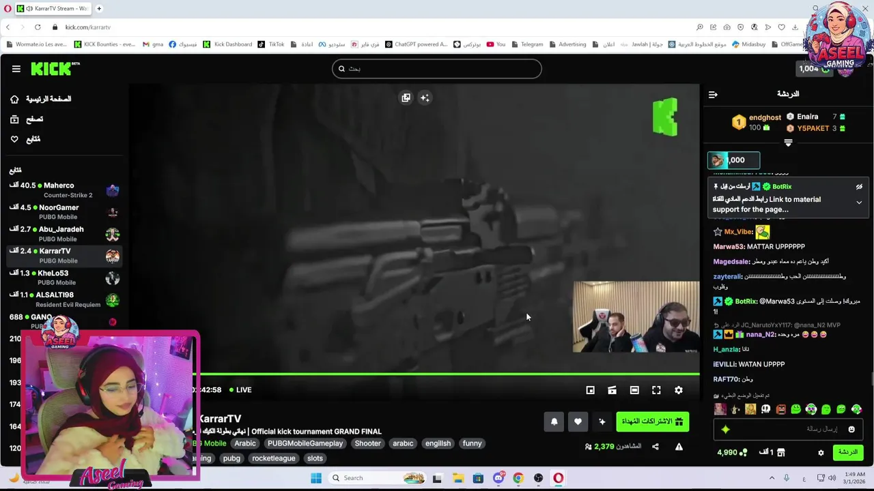View the 4,990 channel points balance
The height and width of the screenshot is (491, 874).
tap(732, 452)
